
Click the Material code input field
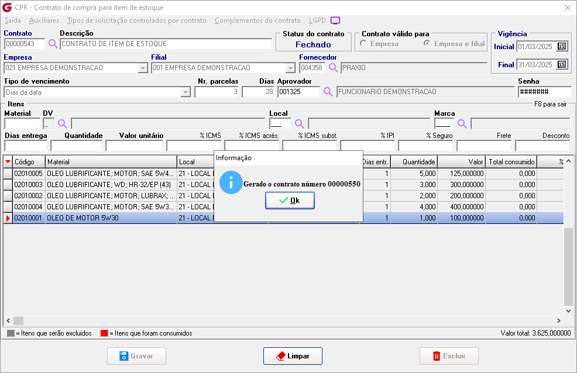22,123
